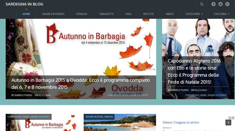
Task: Open category links under Ovodda featured article
Action: [128, 95]
